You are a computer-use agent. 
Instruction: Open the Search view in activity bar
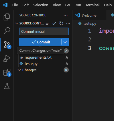click(x=7, y=31)
